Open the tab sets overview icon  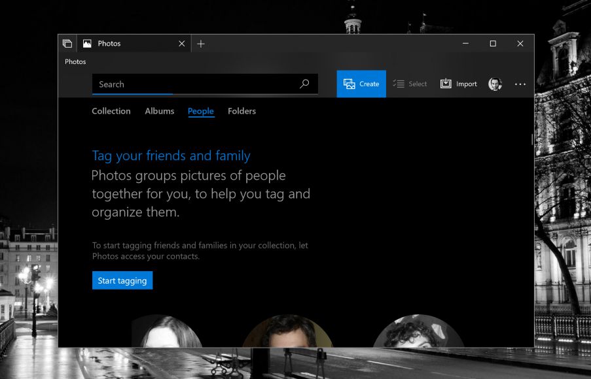pos(67,44)
